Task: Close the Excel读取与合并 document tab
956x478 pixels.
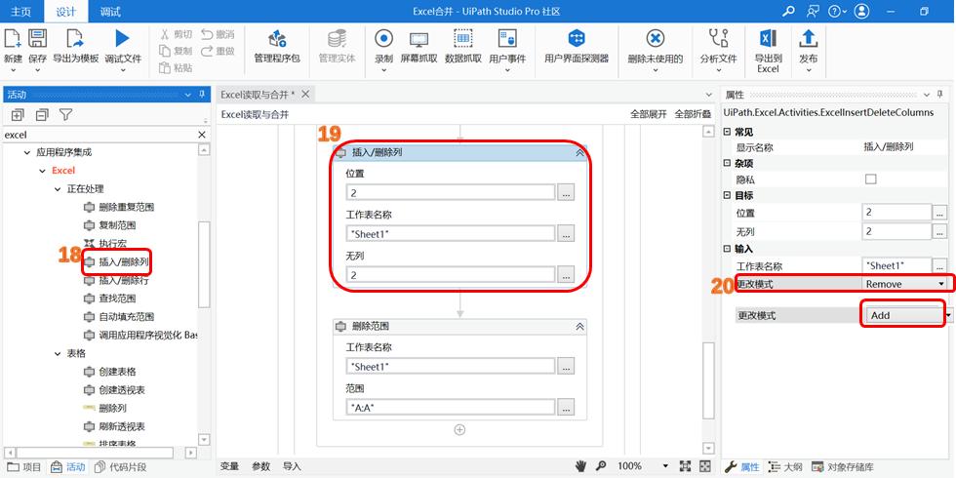Action: tap(306, 94)
